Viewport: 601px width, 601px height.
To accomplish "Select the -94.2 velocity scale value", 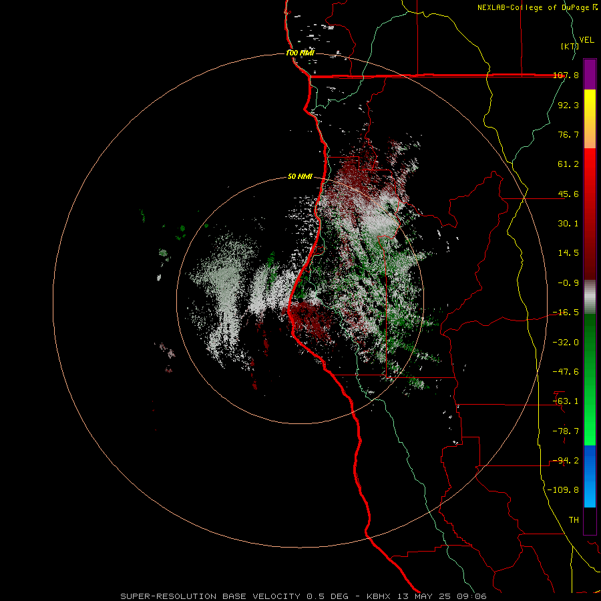I will [566, 461].
